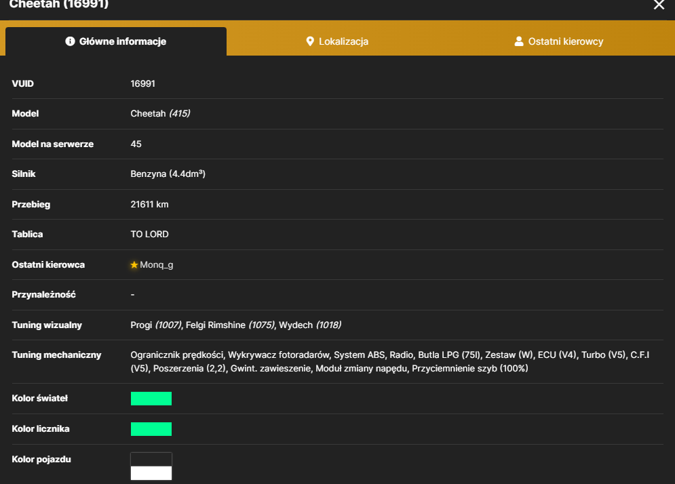The height and width of the screenshot is (484, 675).
Task: Click the white Kolor pojazdu swatch
Action: (x=151, y=473)
